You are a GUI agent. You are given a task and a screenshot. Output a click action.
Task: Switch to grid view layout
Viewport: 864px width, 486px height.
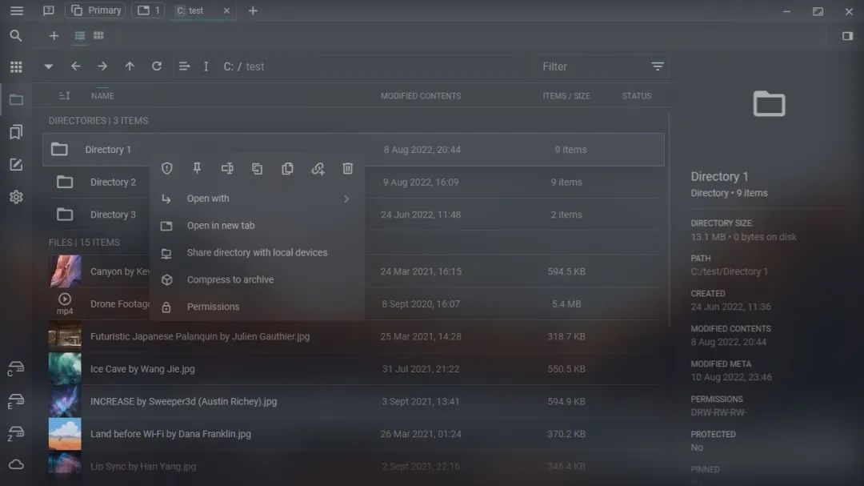coord(98,36)
